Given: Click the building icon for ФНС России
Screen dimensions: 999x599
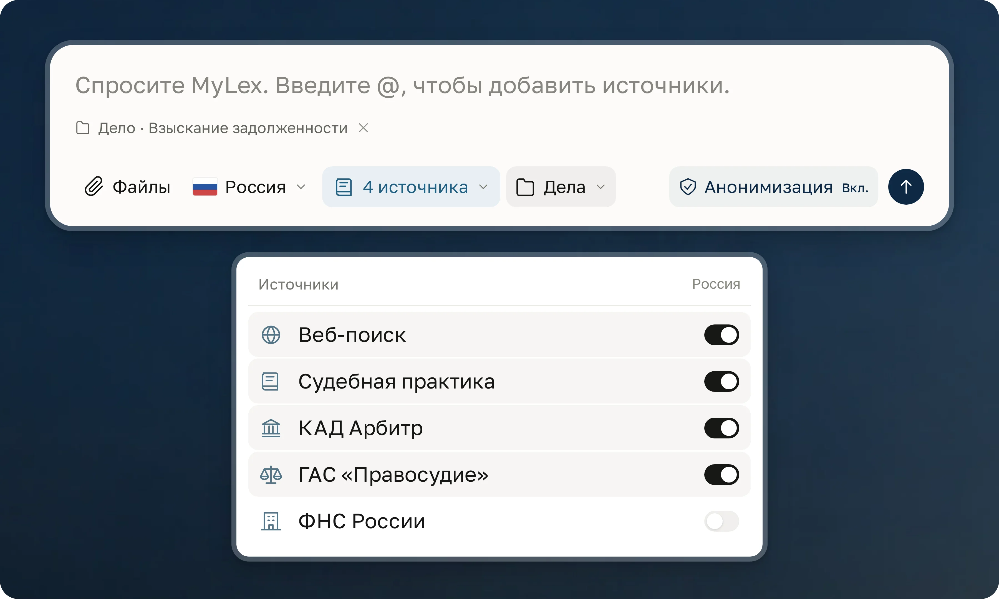Looking at the screenshot, I should (x=271, y=521).
